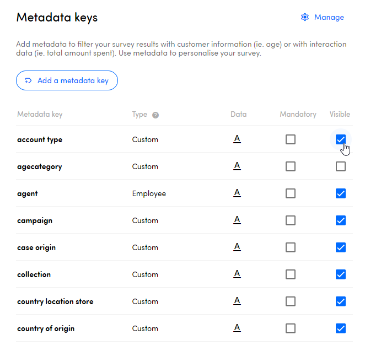Click the data type icon for country of origin
This screenshot has width=365, height=346.
(237, 328)
